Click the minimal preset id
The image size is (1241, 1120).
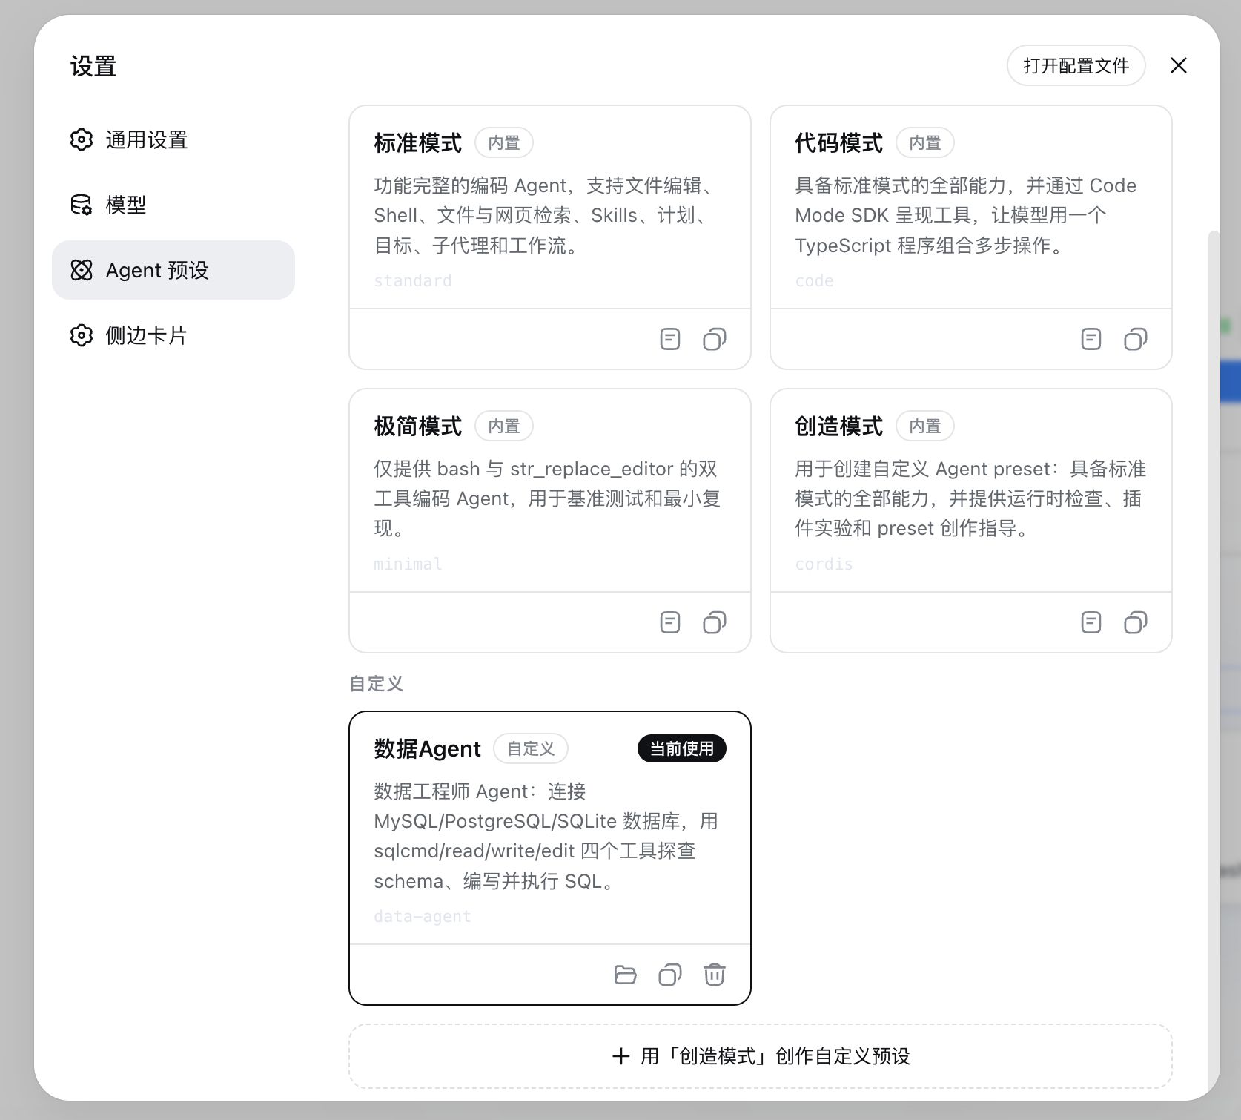click(408, 564)
